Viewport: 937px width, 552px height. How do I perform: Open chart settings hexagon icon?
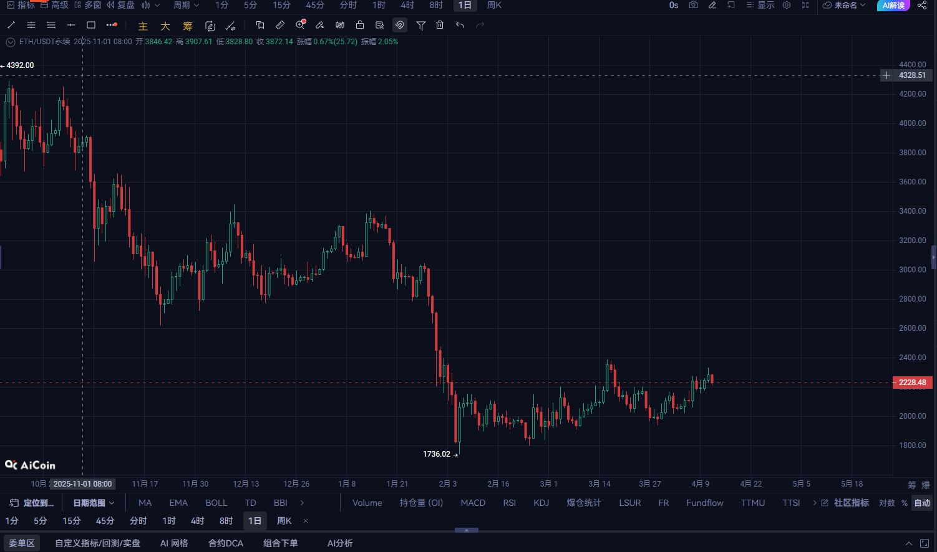pos(787,5)
